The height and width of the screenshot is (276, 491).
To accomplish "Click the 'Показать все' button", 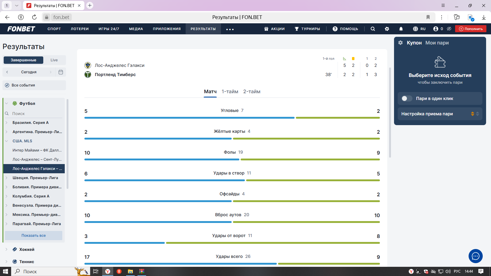I will 33,236.
